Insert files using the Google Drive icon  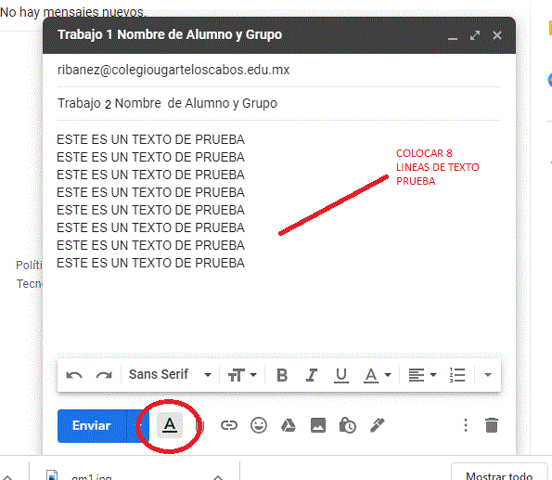point(289,425)
